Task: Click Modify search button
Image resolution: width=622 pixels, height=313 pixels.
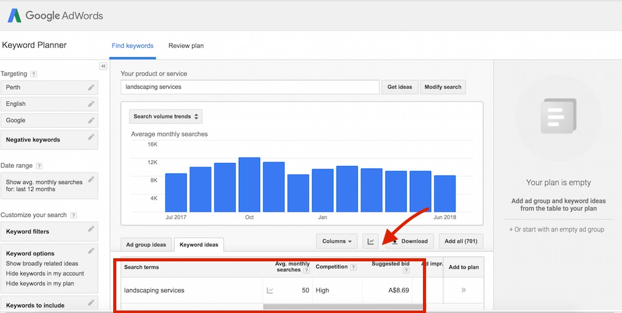Action: [x=443, y=87]
